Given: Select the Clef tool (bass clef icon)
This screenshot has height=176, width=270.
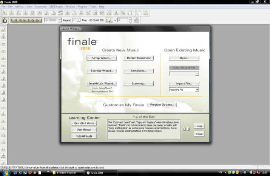Looking at the screenshot, I should [x=32, y=13].
